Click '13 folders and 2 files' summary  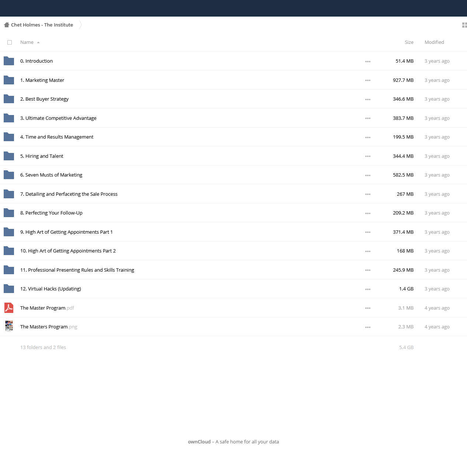click(43, 348)
